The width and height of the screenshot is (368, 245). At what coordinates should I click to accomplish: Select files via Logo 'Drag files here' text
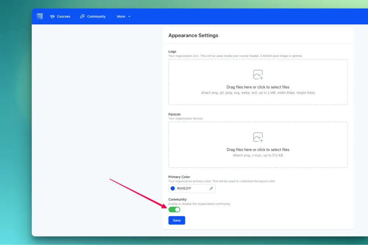coord(258,87)
